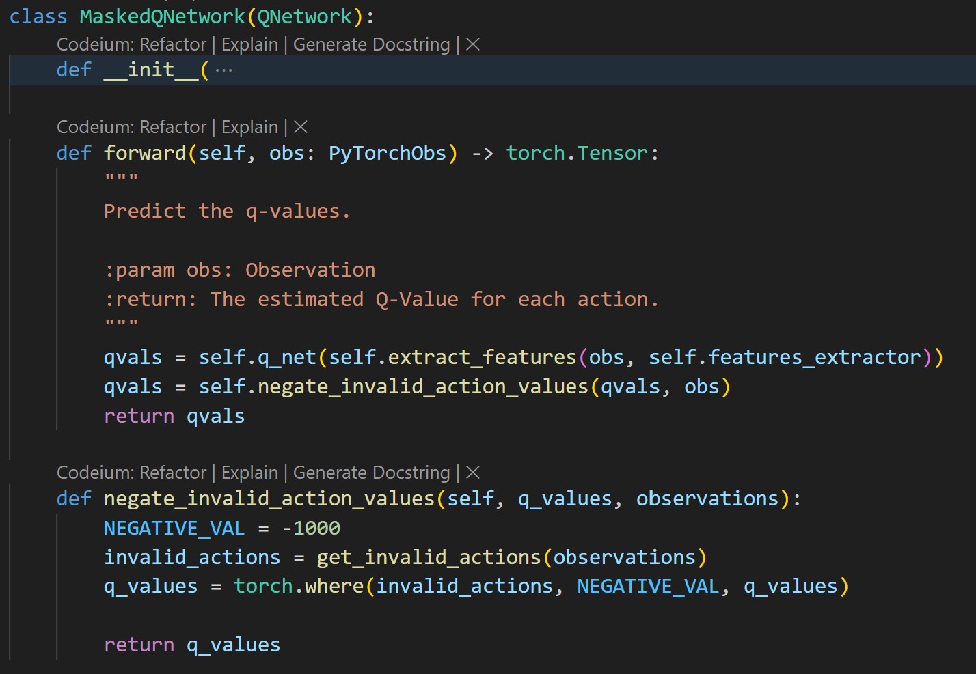Click the NEGATIVE_VAL constant

174,527
